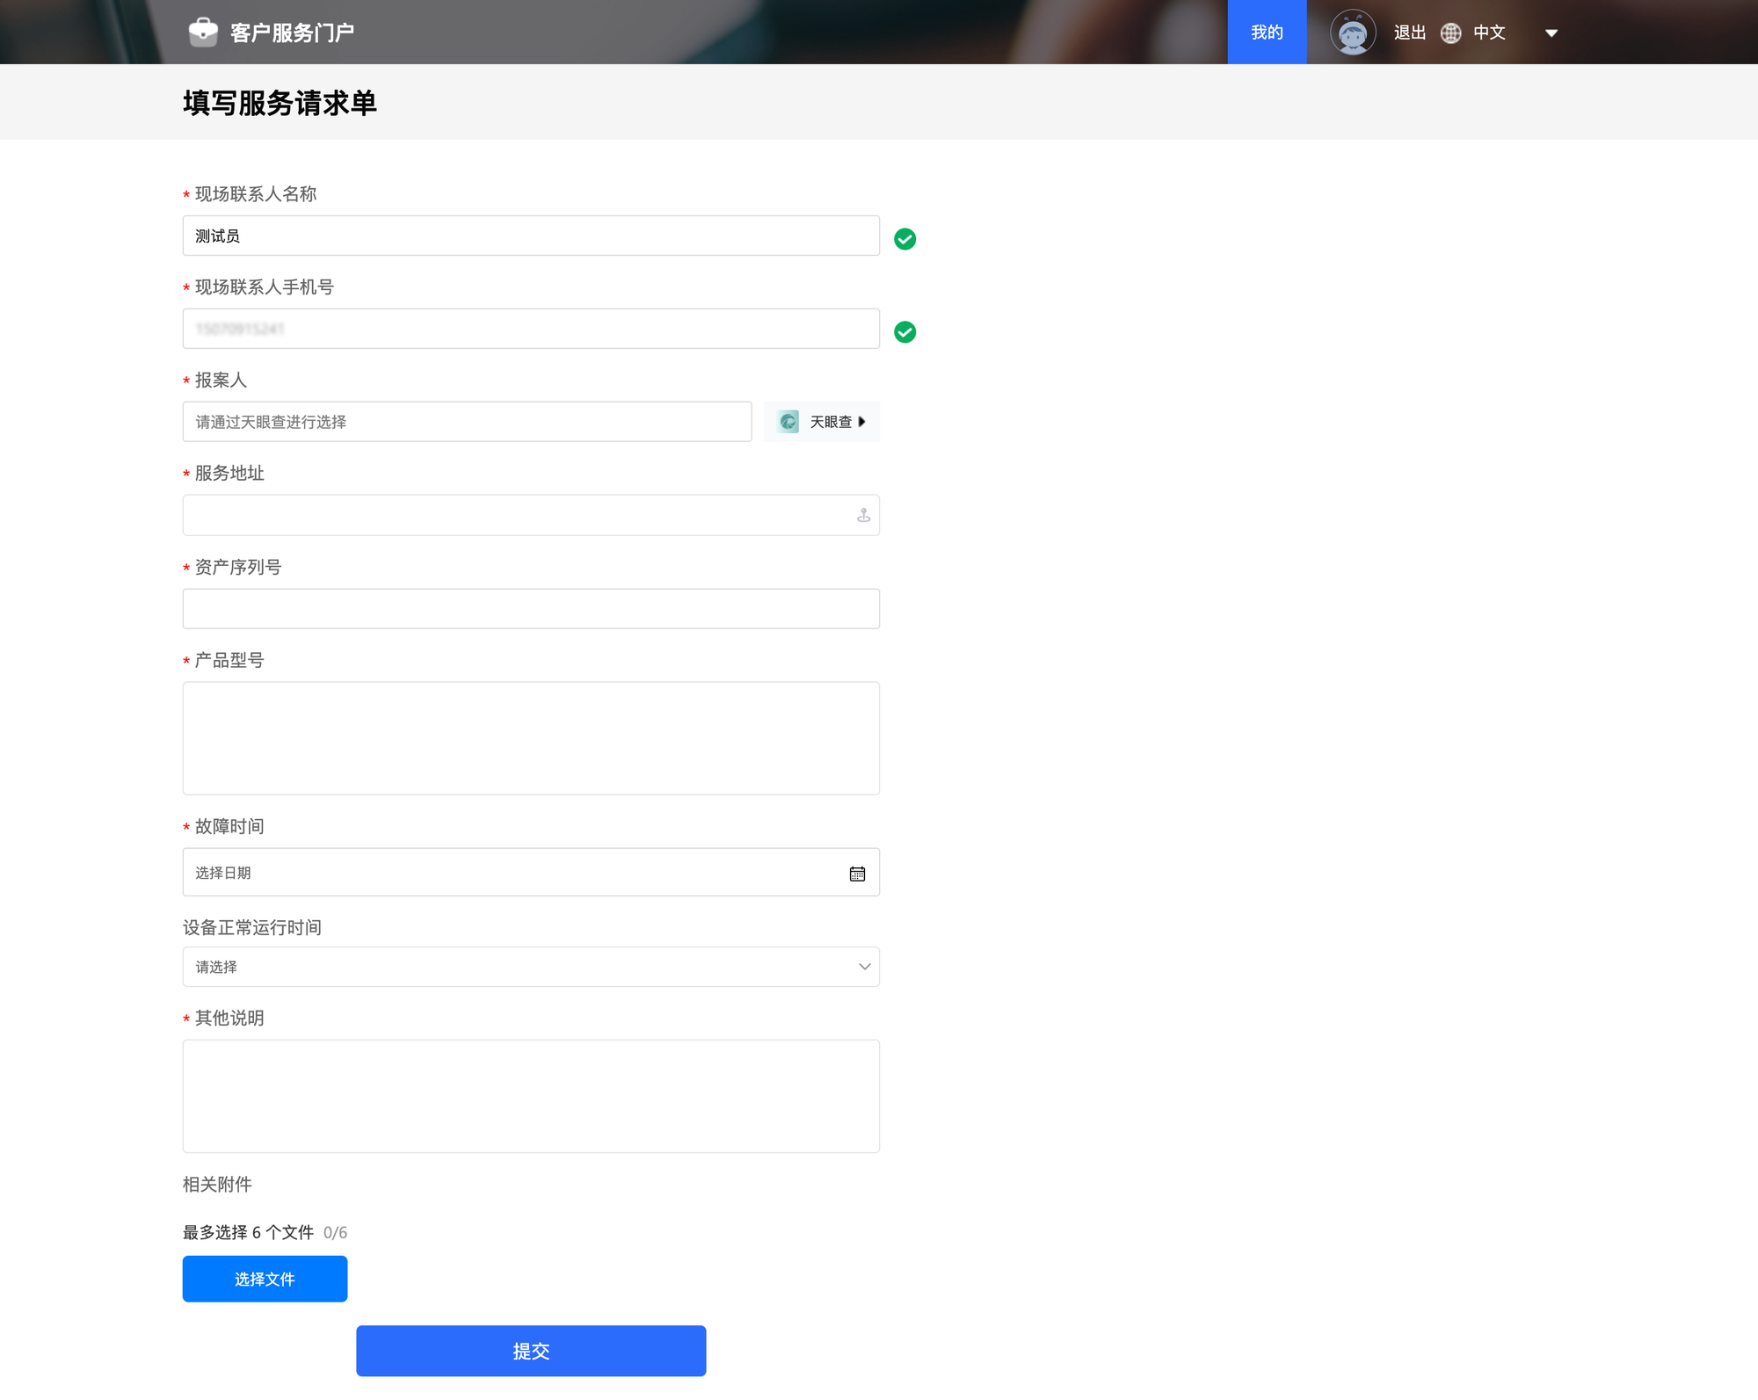1758x1400 pixels.
Task: Click the location pin icon in 服务地址
Action: pyautogui.click(x=863, y=515)
